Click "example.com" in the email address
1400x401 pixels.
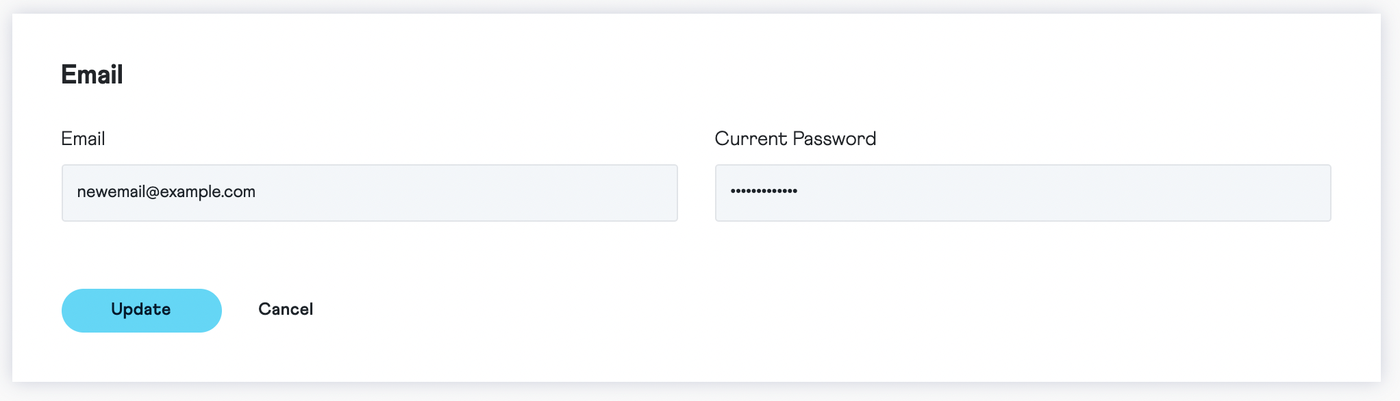208,192
